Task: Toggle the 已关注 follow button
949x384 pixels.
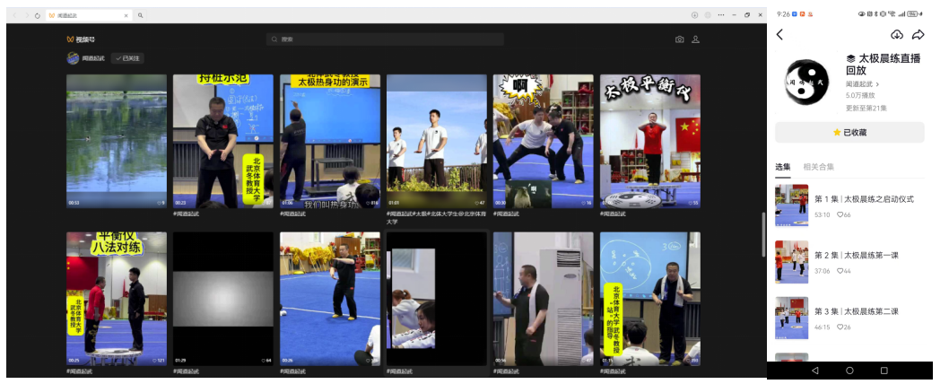Action: pos(127,58)
